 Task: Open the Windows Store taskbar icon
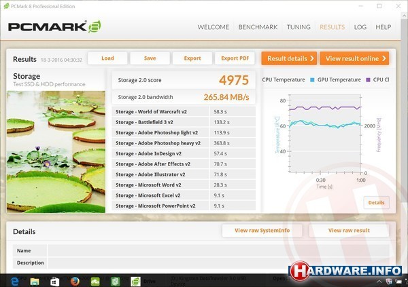[54, 282]
